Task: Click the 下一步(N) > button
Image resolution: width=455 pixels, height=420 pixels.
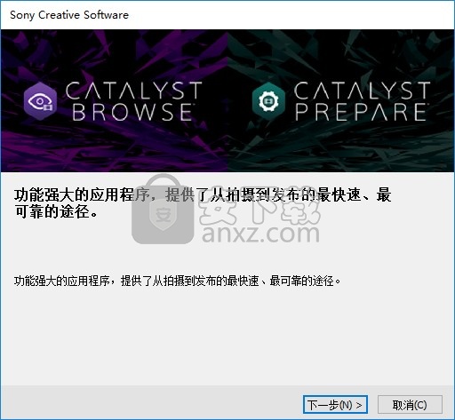Action: click(335, 405)
